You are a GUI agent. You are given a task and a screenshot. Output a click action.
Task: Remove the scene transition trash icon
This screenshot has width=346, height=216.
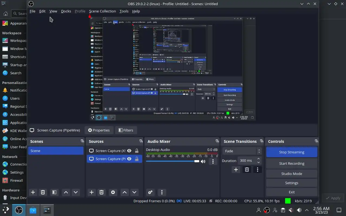247,170
